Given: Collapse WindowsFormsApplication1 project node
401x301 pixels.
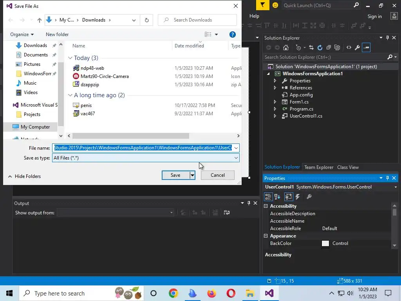Looking at the screenshot, I should tap(268, 74).
